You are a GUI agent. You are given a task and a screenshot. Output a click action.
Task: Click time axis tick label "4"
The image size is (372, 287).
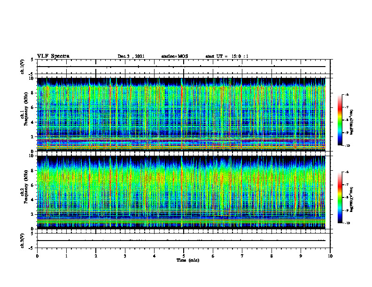point(155,256)
